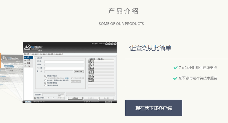The image size is (228, 123).
Task: Click the CSRender cloud logo
Action: 28,47
